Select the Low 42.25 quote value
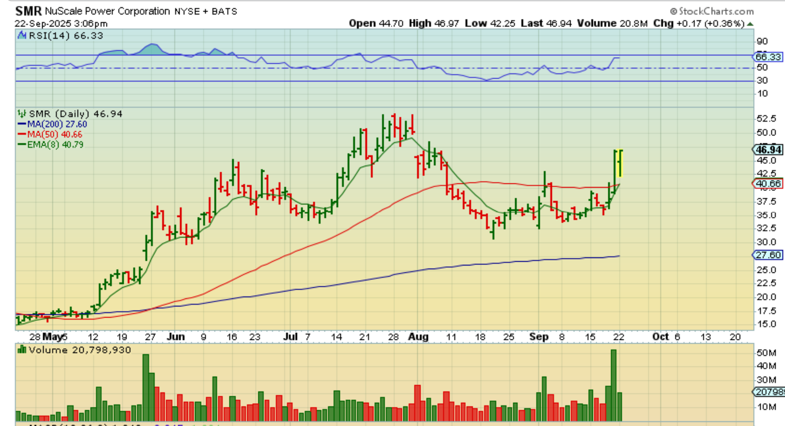This screenshot has height=426, width=785. coord(490,24)
